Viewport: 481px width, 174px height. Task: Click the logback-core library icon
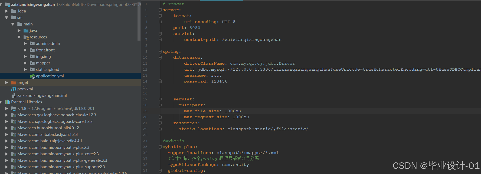point(14,122)
